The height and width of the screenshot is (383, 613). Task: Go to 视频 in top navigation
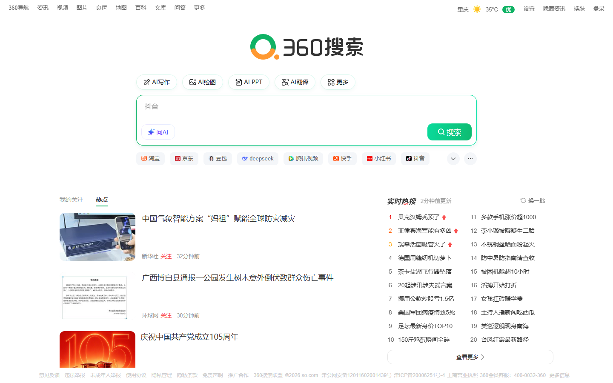coord(63,8)
